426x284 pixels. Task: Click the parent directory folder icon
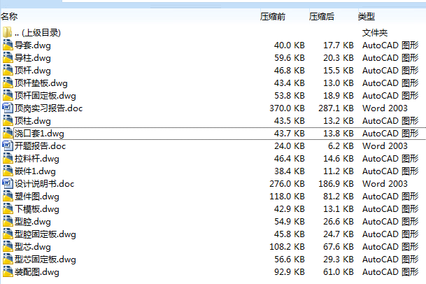[x=7, y=33]
